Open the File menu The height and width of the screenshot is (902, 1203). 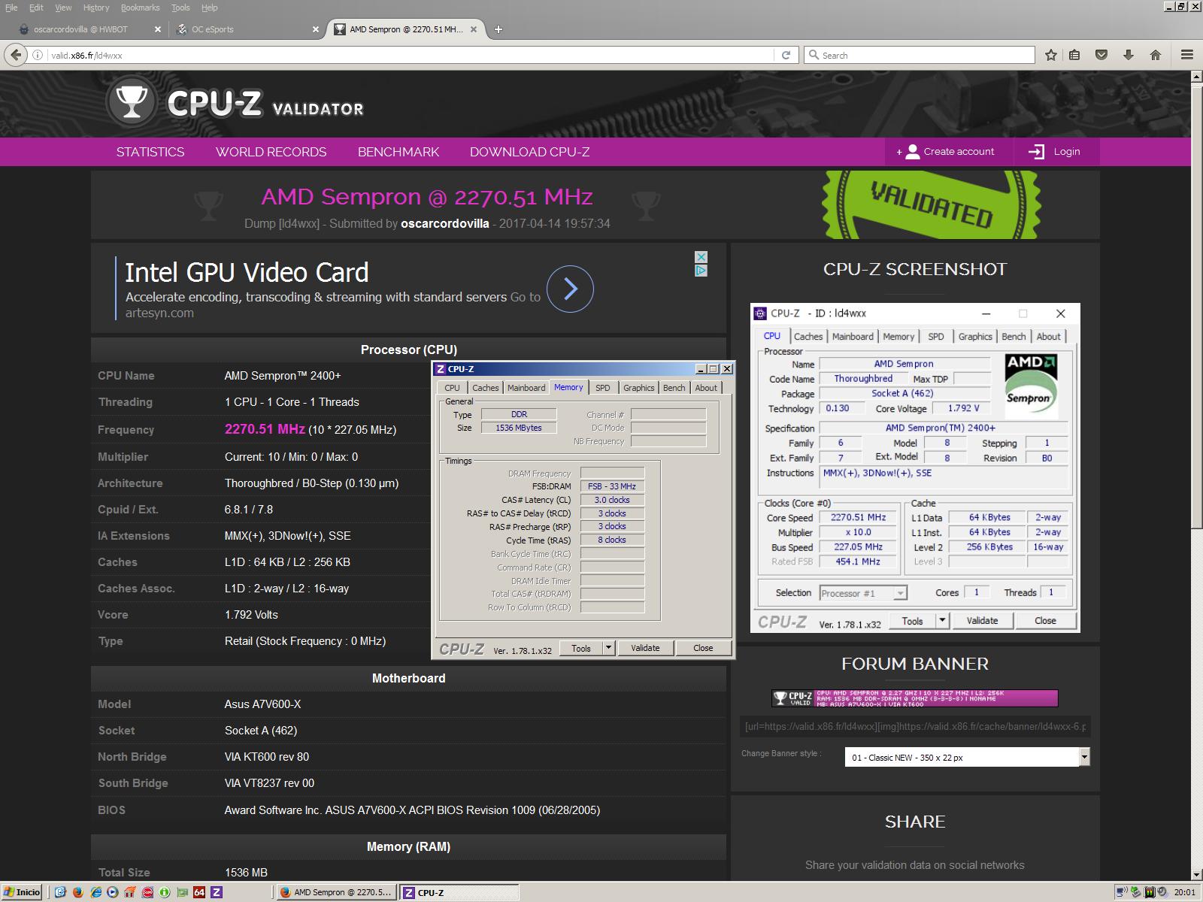(11, 8)
